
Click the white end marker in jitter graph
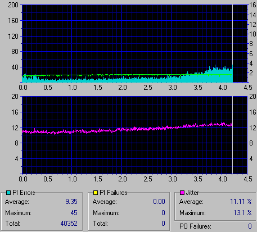232,135
